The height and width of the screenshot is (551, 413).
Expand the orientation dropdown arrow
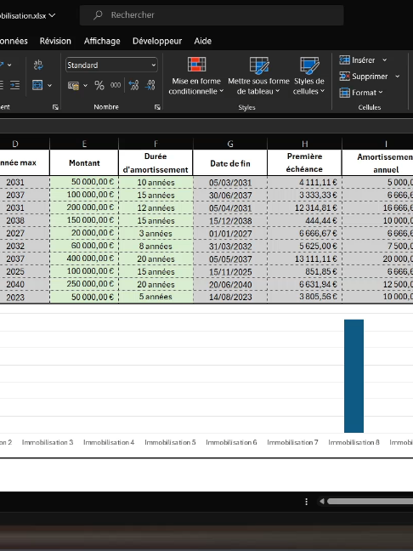9,65
